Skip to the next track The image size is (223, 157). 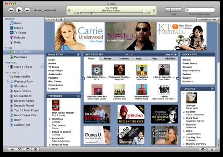(x=27, y=10)
